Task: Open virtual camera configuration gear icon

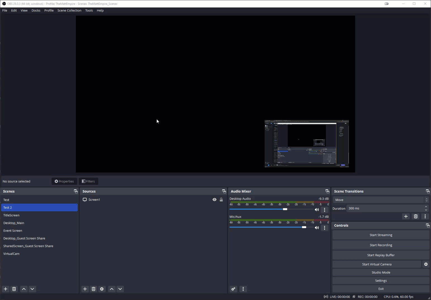Action: point(426,264)
